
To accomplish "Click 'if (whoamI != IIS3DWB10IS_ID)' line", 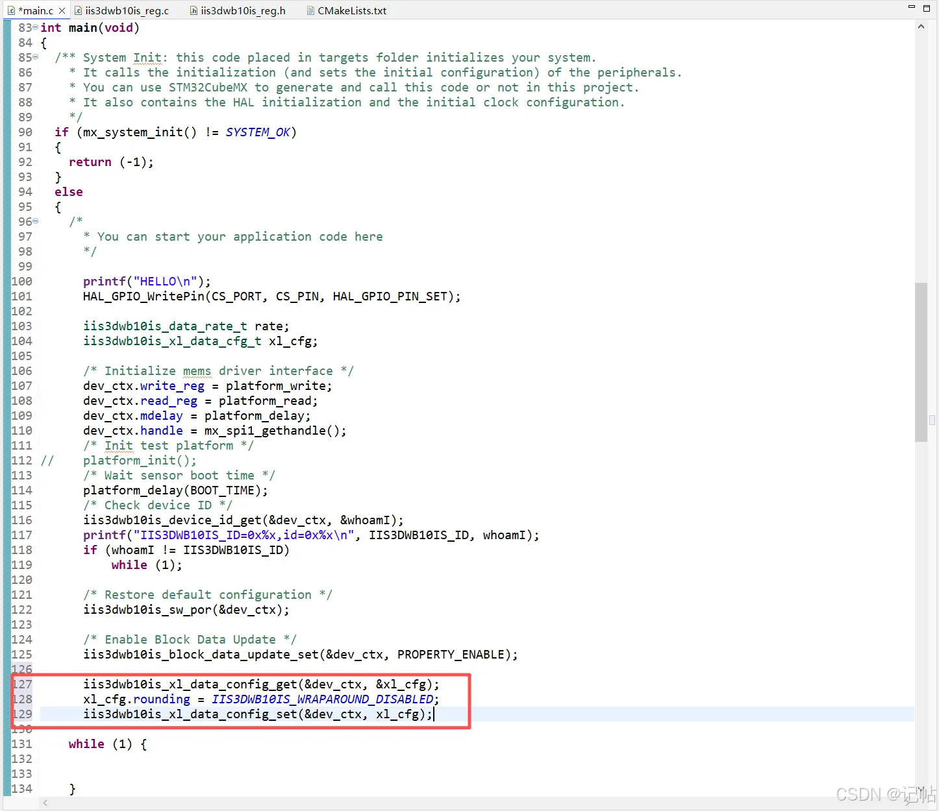I will [186, 550].
